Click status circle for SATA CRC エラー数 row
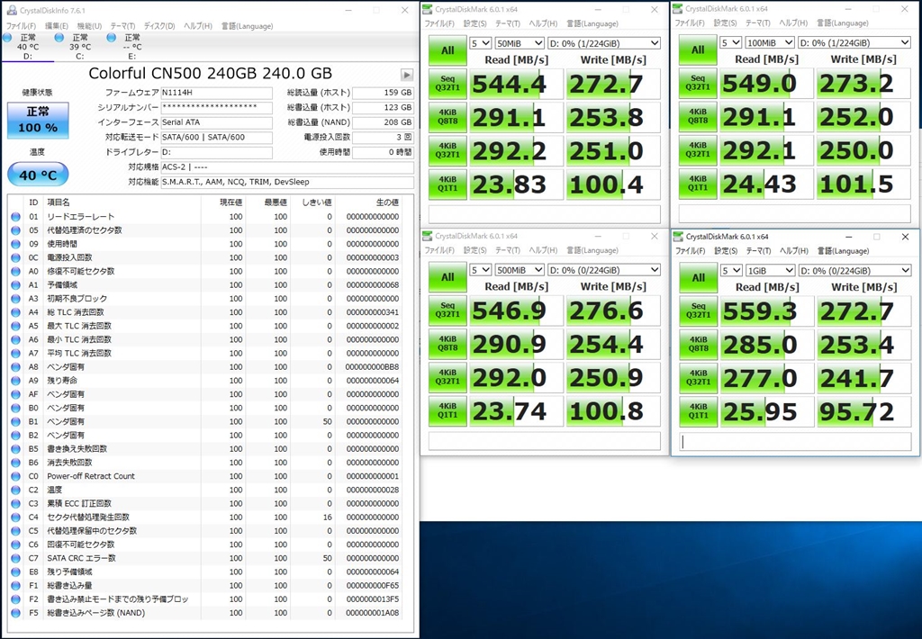The height and width of the screenshot is (639, 922). (15, 558)
